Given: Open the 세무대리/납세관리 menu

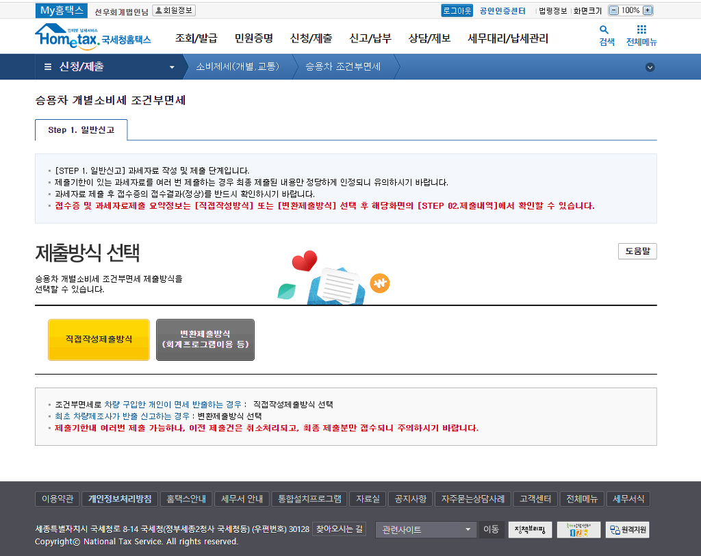Looking at the screenshot, I should click(x=508, y=38).
